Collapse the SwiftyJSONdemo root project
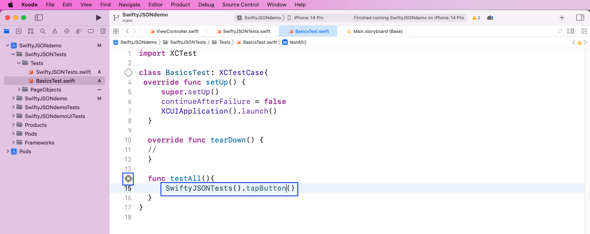590x234 pixels. click(7, 45)
